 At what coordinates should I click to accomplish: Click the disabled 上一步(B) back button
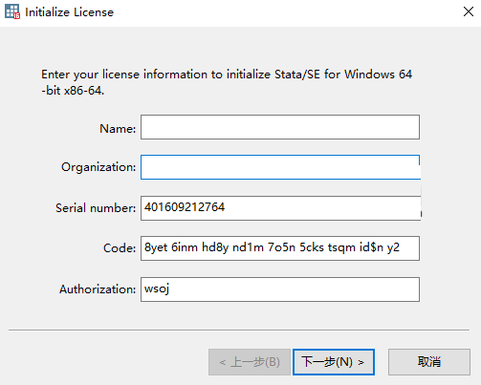(250, 362)
